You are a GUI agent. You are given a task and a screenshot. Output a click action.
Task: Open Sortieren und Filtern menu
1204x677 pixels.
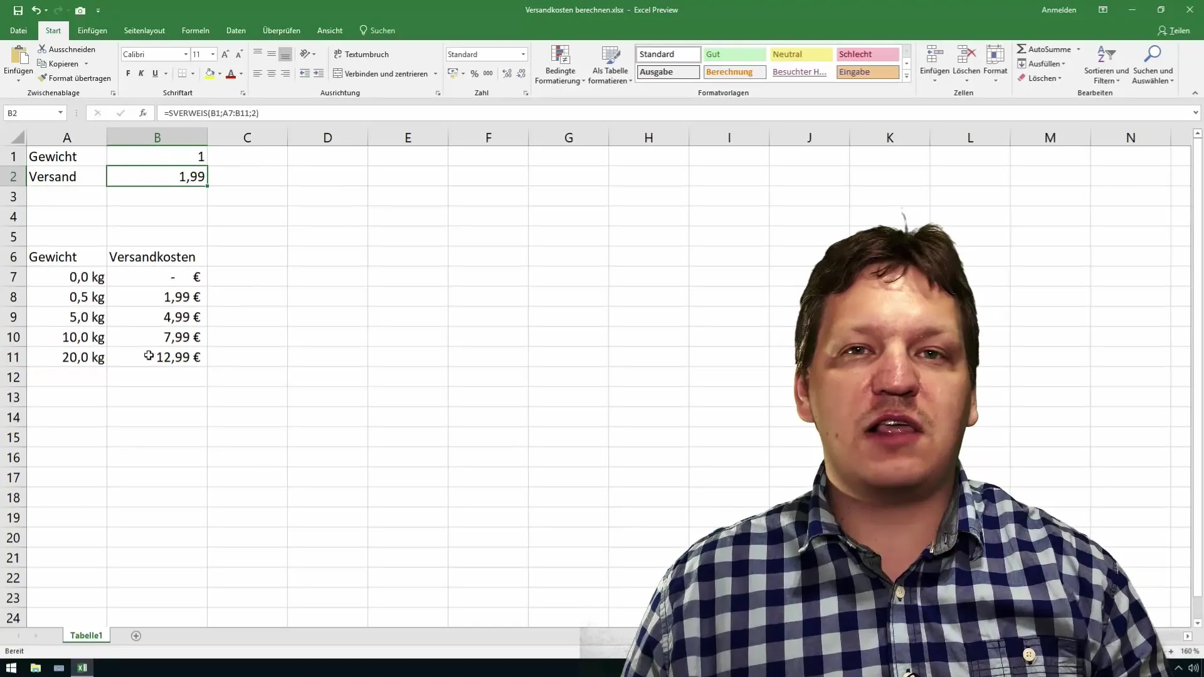point(1106,65)
